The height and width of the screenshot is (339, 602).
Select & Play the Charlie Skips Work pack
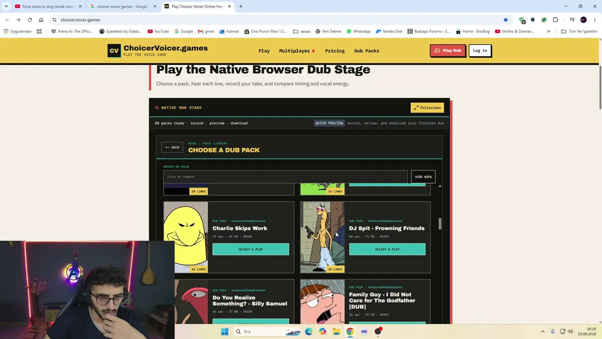[251, 249]
